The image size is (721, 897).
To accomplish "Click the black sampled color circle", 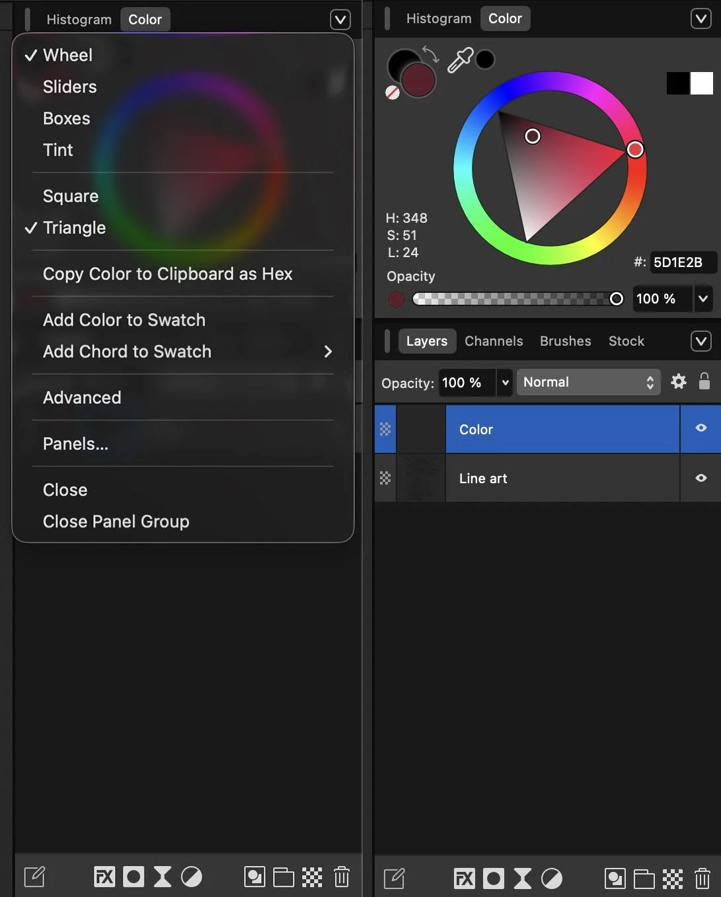I will 485,59.
